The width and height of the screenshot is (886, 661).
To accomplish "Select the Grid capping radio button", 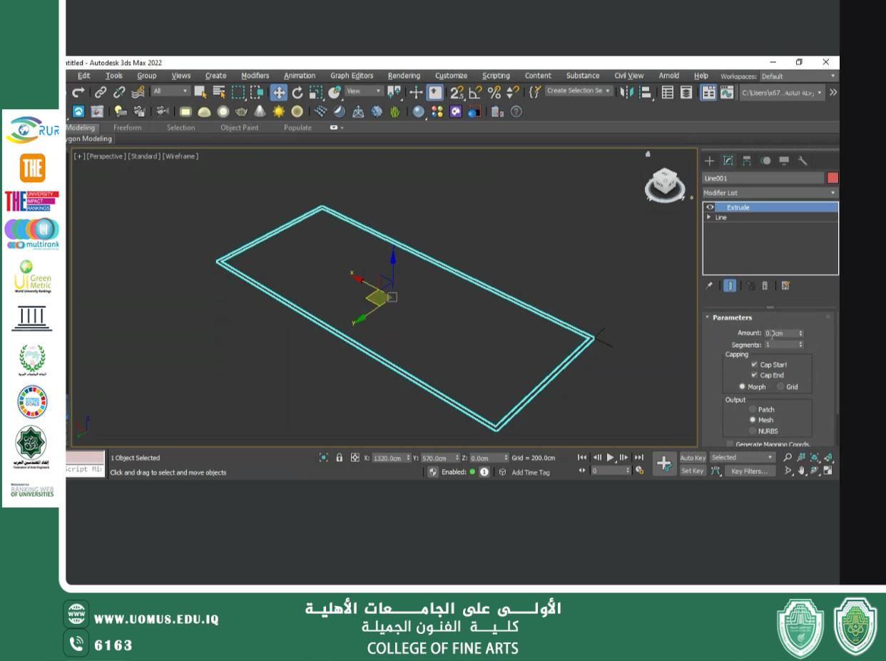I will click(x=781, y=386).
